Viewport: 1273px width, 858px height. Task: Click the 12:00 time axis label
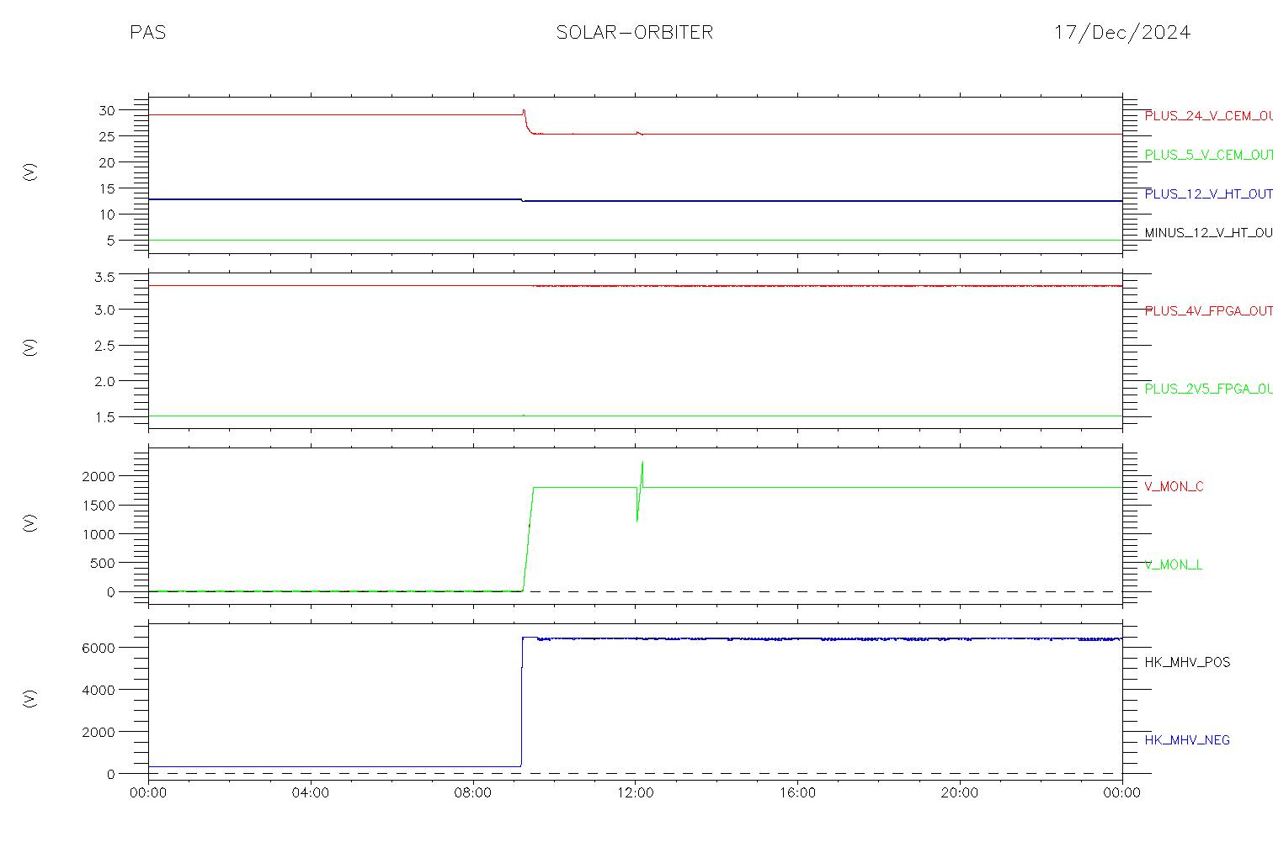coord(635,792)
